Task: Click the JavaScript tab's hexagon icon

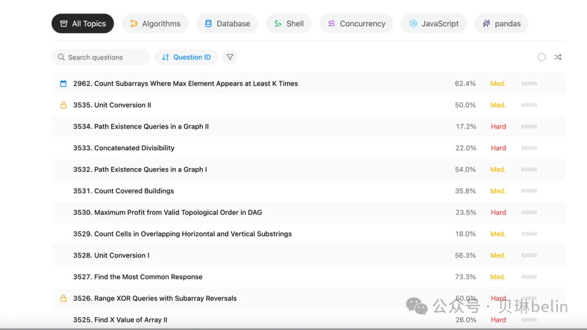Action: click(413, 23)
